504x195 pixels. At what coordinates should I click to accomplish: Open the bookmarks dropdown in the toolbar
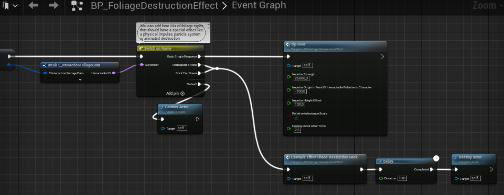tap(10, 5)
